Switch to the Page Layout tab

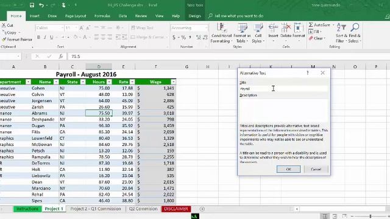[76, 16]
